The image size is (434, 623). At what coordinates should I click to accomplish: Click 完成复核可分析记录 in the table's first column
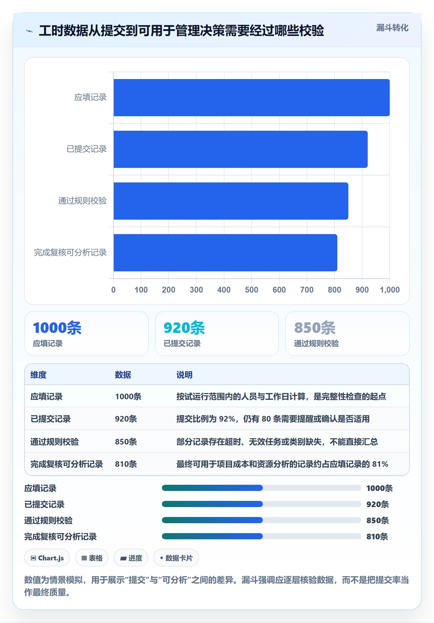click(67, 464)
